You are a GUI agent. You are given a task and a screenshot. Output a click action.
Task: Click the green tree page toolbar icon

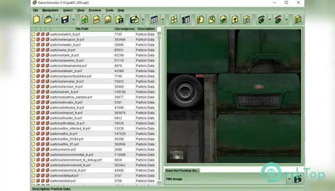point(235,20)
